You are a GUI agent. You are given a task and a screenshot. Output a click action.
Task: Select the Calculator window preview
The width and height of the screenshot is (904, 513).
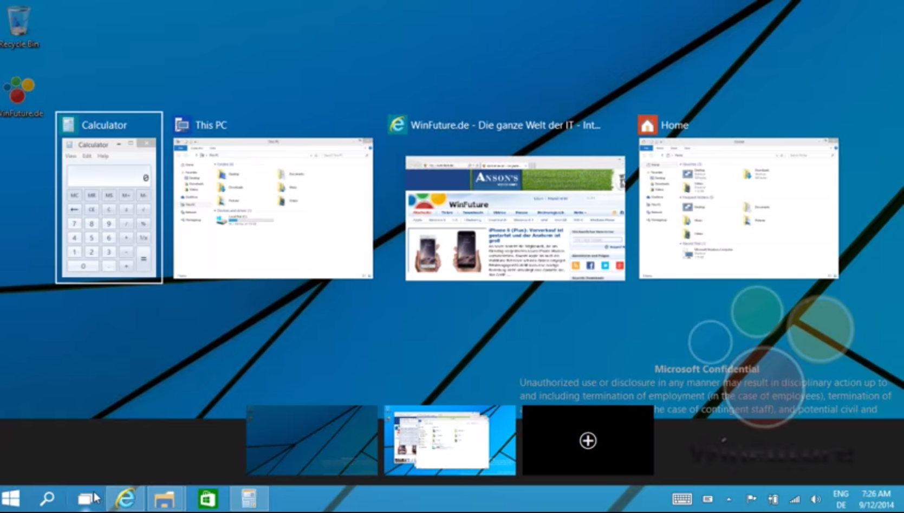click(x=109, y=209)
